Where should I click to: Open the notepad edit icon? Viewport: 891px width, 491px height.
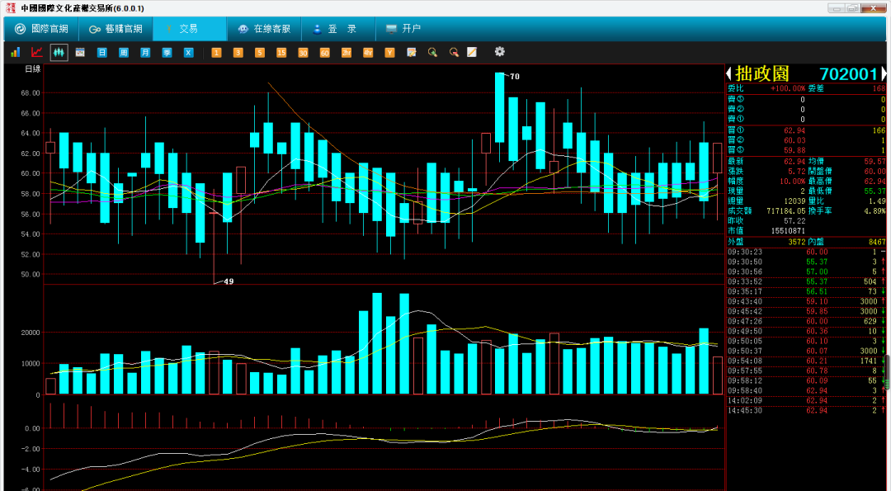click(412, 52)
